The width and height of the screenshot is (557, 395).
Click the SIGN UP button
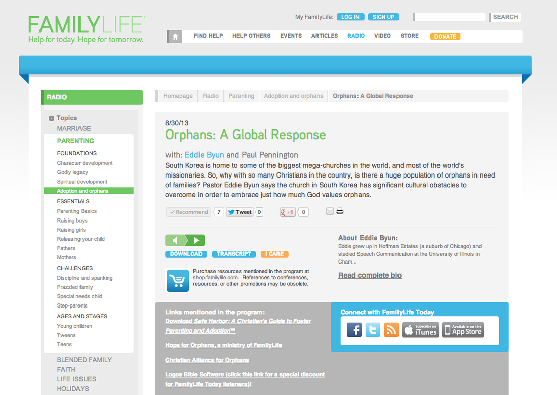pyautogui.click(x=383, y=17)
